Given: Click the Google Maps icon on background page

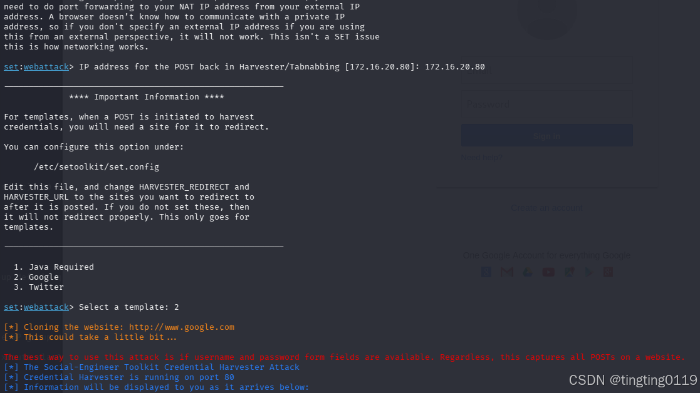Looking at the screenshot, I should pyautogui.click(x=569, y=272).
